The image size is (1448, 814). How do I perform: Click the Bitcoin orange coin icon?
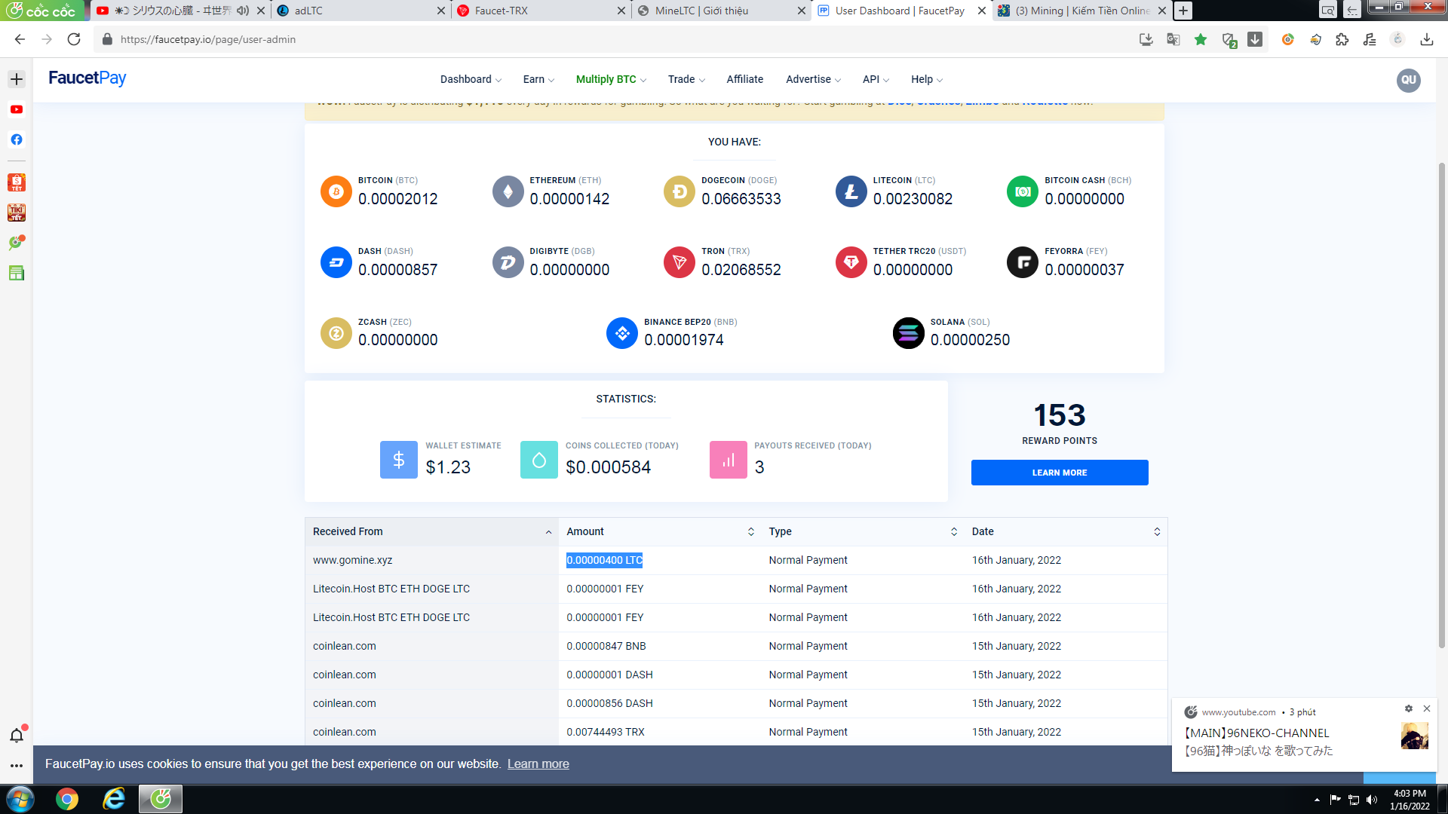[336, 191]
